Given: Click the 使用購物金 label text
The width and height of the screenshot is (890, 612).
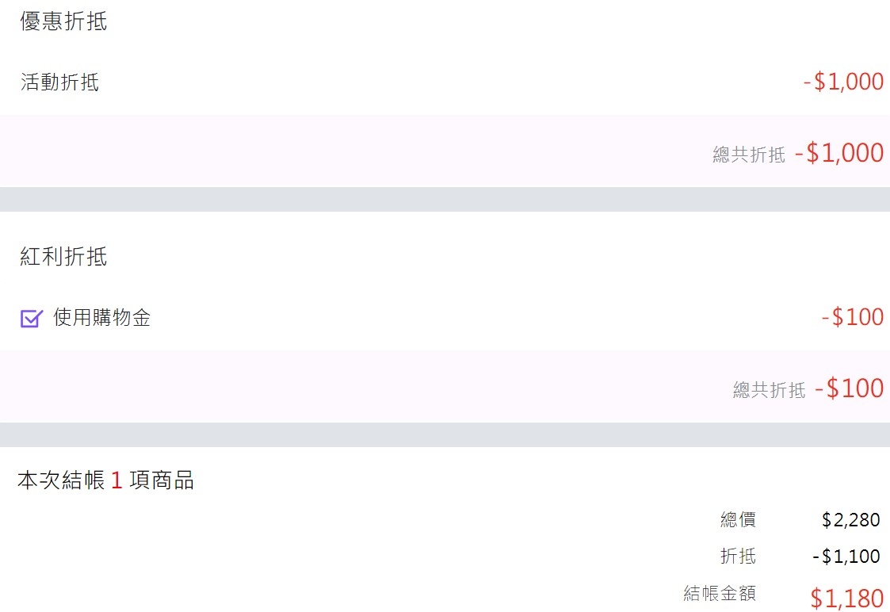Looking at the screenshot, I should point(102,317).
